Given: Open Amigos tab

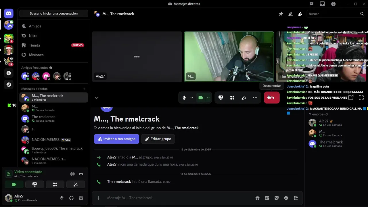Looking at the screenshot, I should click(x=54, y=26).
